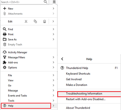Click the plus icon next to New
The image size is (121, 110).
(x=5, y=8)
